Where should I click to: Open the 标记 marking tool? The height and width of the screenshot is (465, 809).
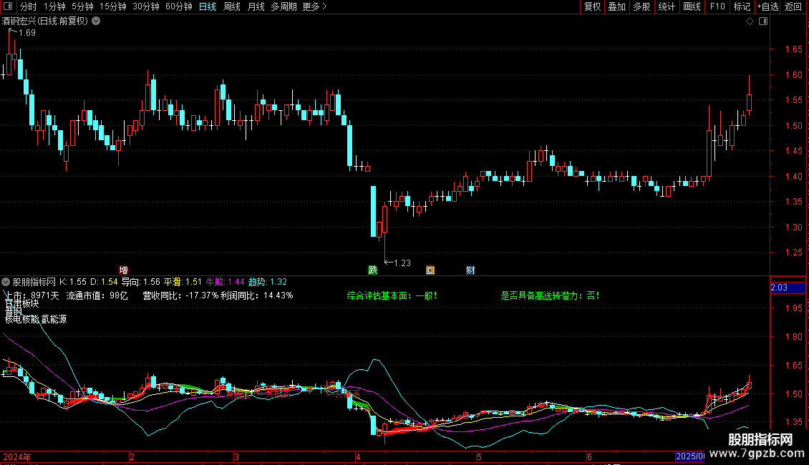tap(742, 6)
